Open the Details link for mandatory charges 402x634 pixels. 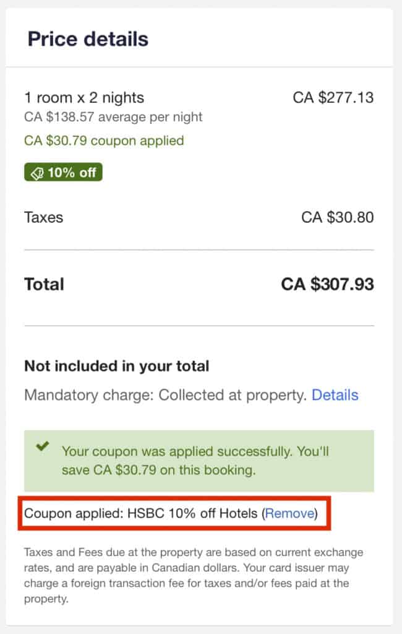point(335,395)
